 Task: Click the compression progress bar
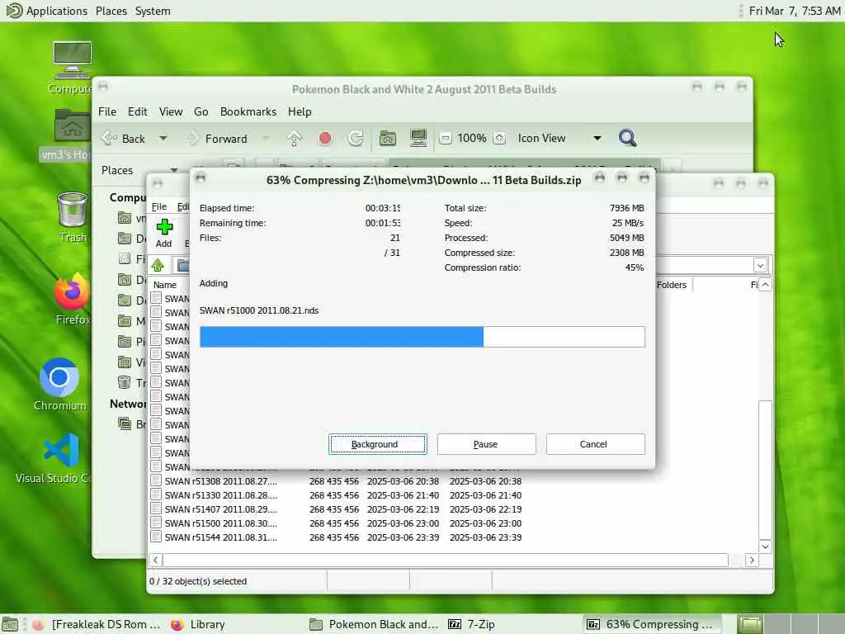point(422,337)
